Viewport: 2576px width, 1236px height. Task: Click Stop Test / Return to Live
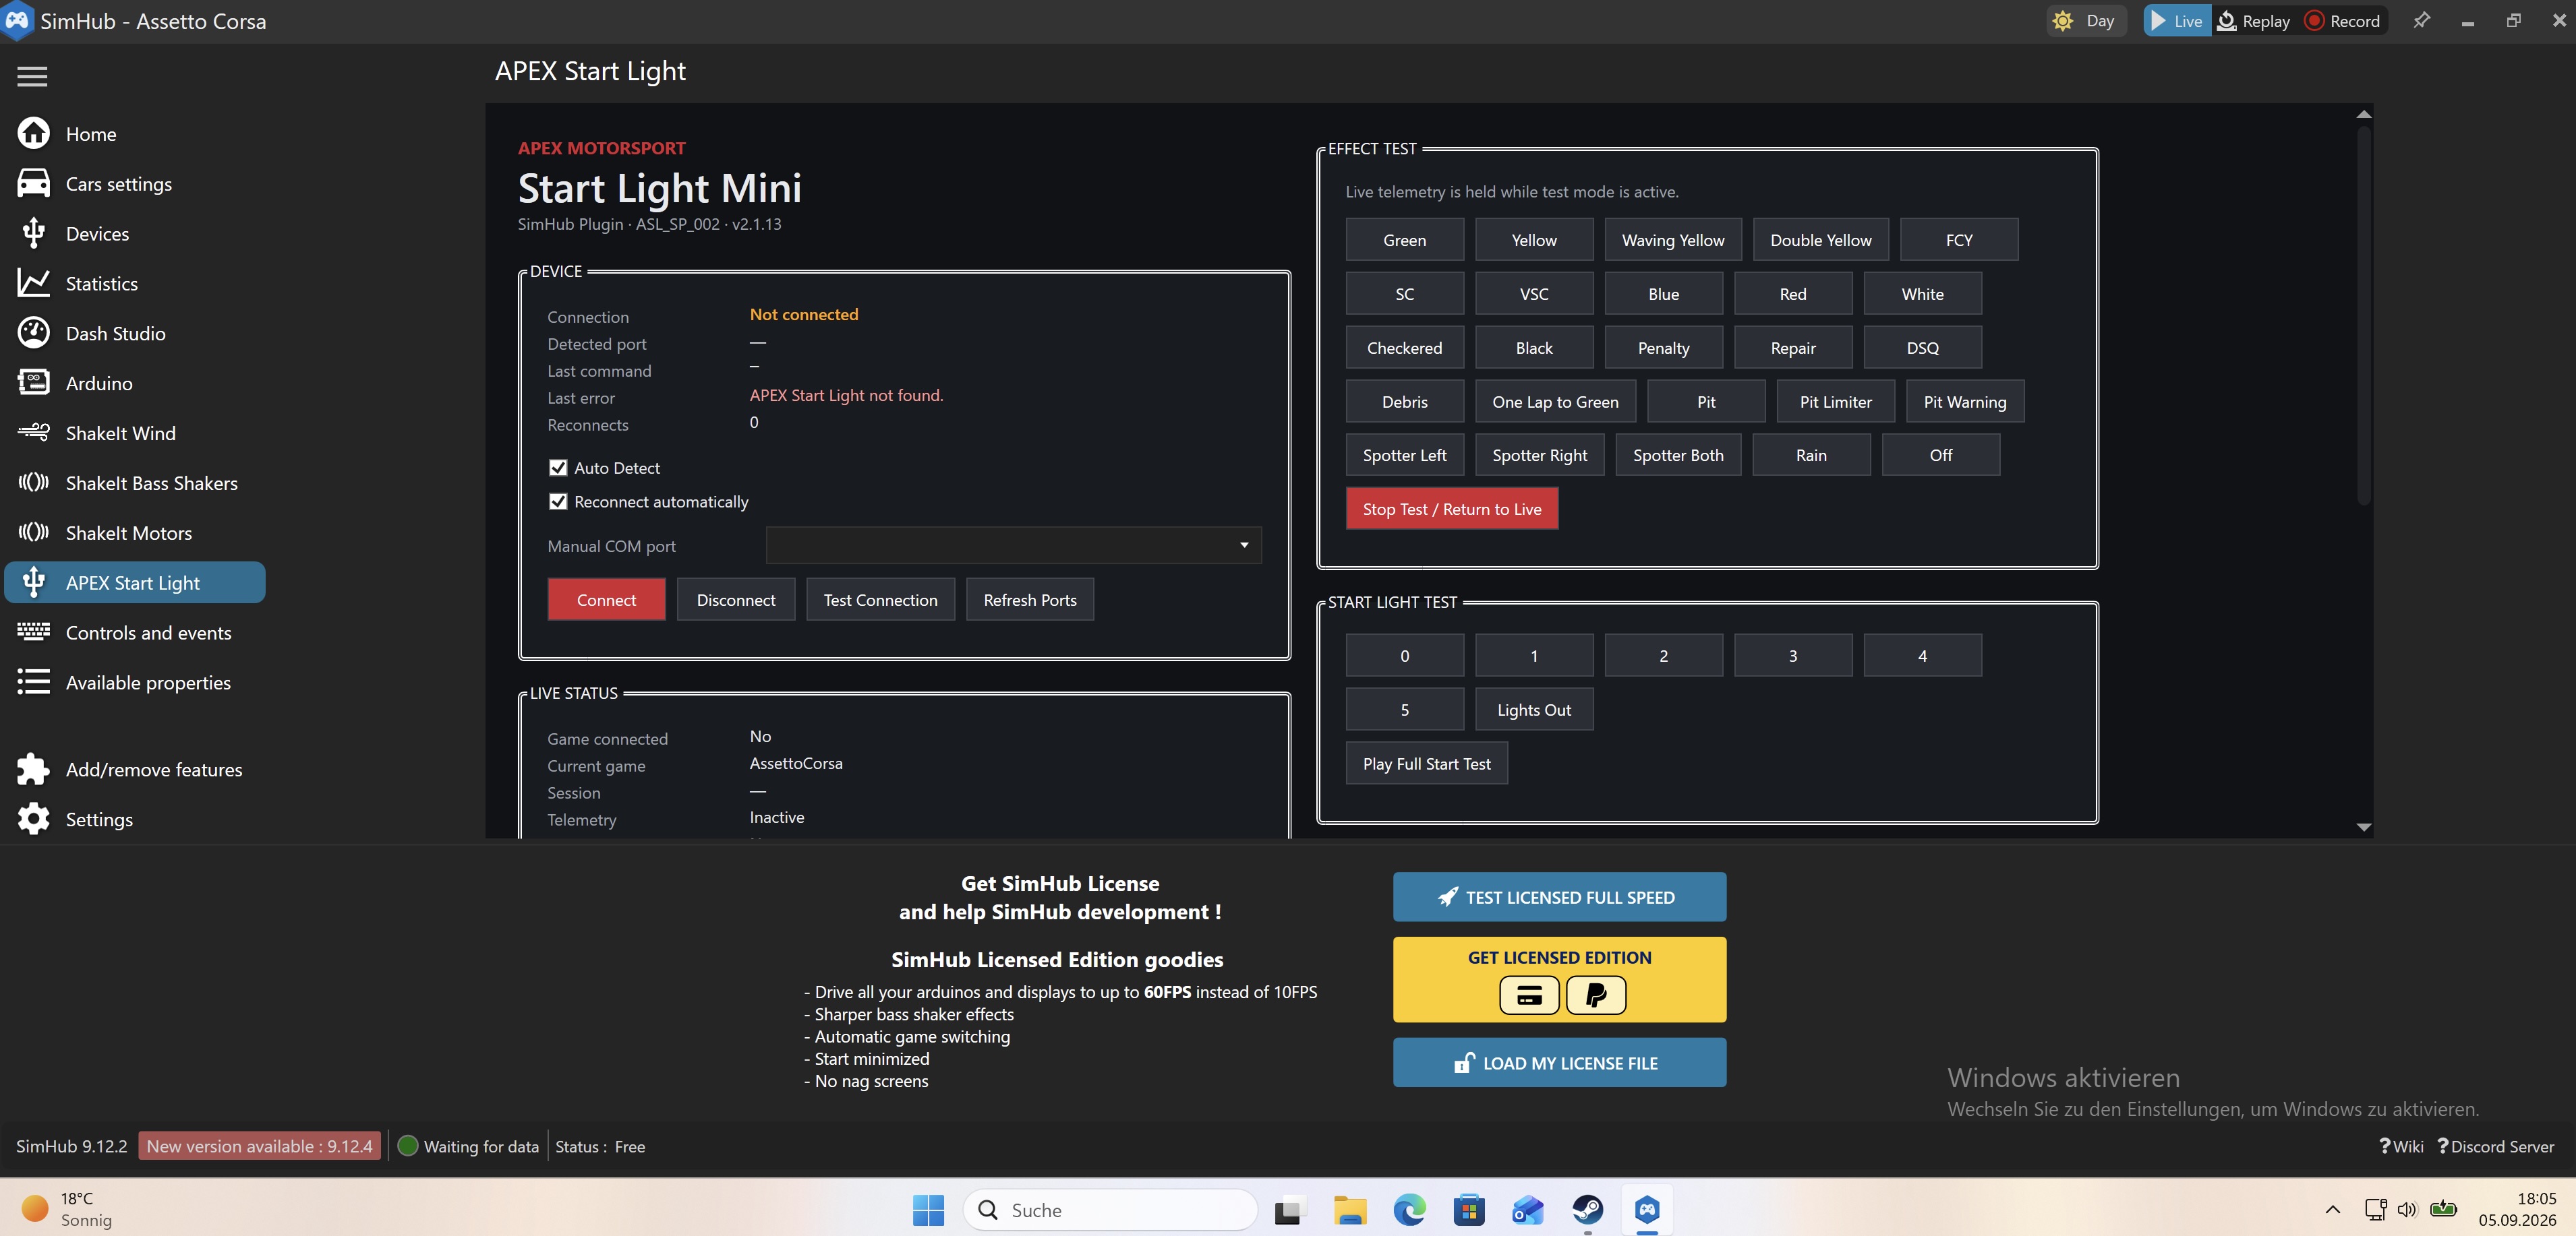[x=1451, y=509]
